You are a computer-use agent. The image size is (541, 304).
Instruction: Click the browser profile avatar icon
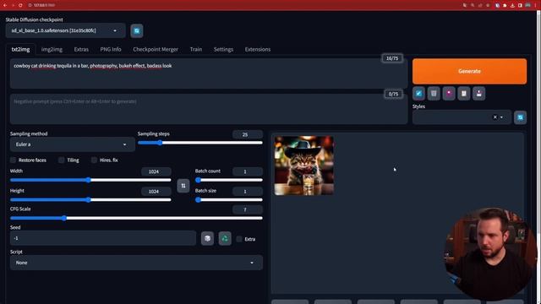pyautogui.click(x=527, y=5)
